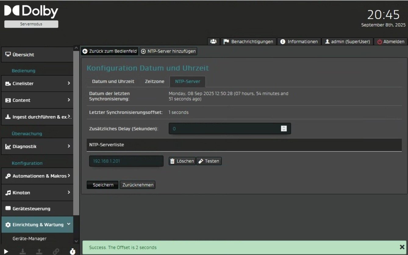Click the stopwatch icon in bottom bar
408x255 pixels.
72,251
